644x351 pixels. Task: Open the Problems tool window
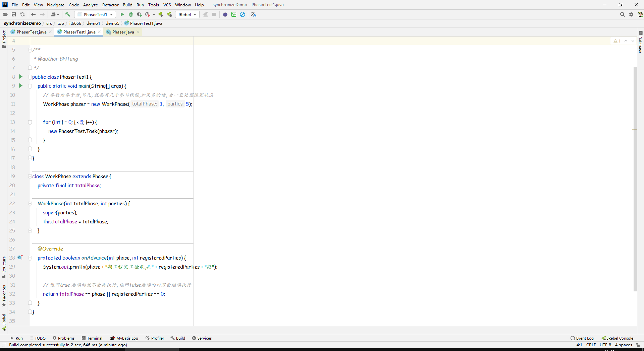63,338
